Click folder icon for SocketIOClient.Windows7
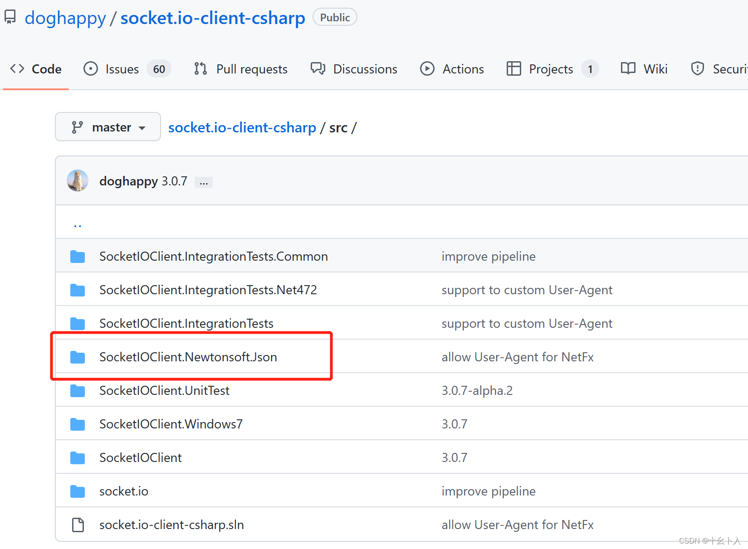Image resolution: width=748 pixels, height=549 pixels. [78, 424]
